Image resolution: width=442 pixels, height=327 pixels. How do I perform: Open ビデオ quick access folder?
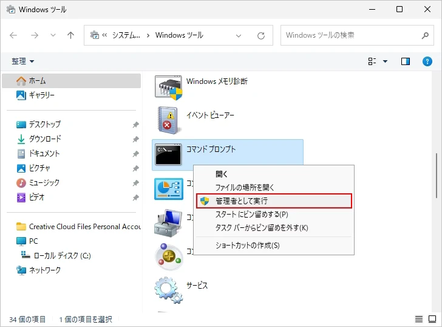(71, 197)
